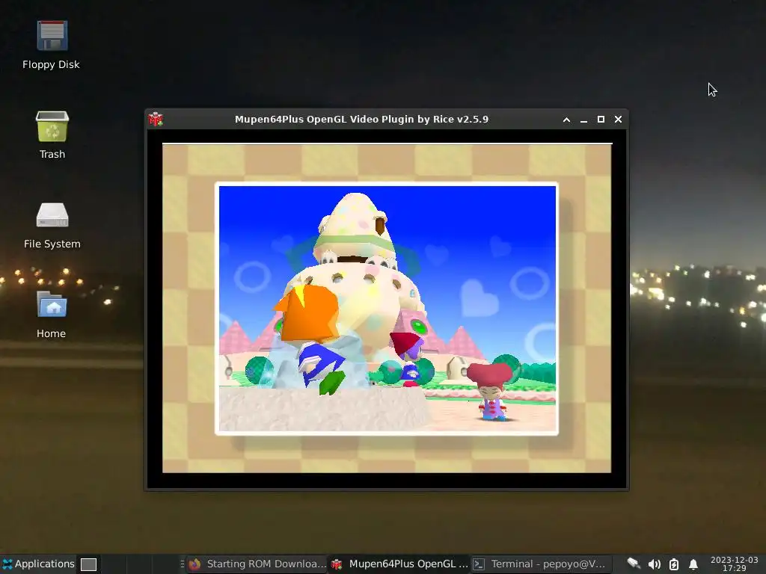766x574 pixels.
Task: Switch to Mupen64Plus OpenGL taskbar entry
Action: click(399, 564)
